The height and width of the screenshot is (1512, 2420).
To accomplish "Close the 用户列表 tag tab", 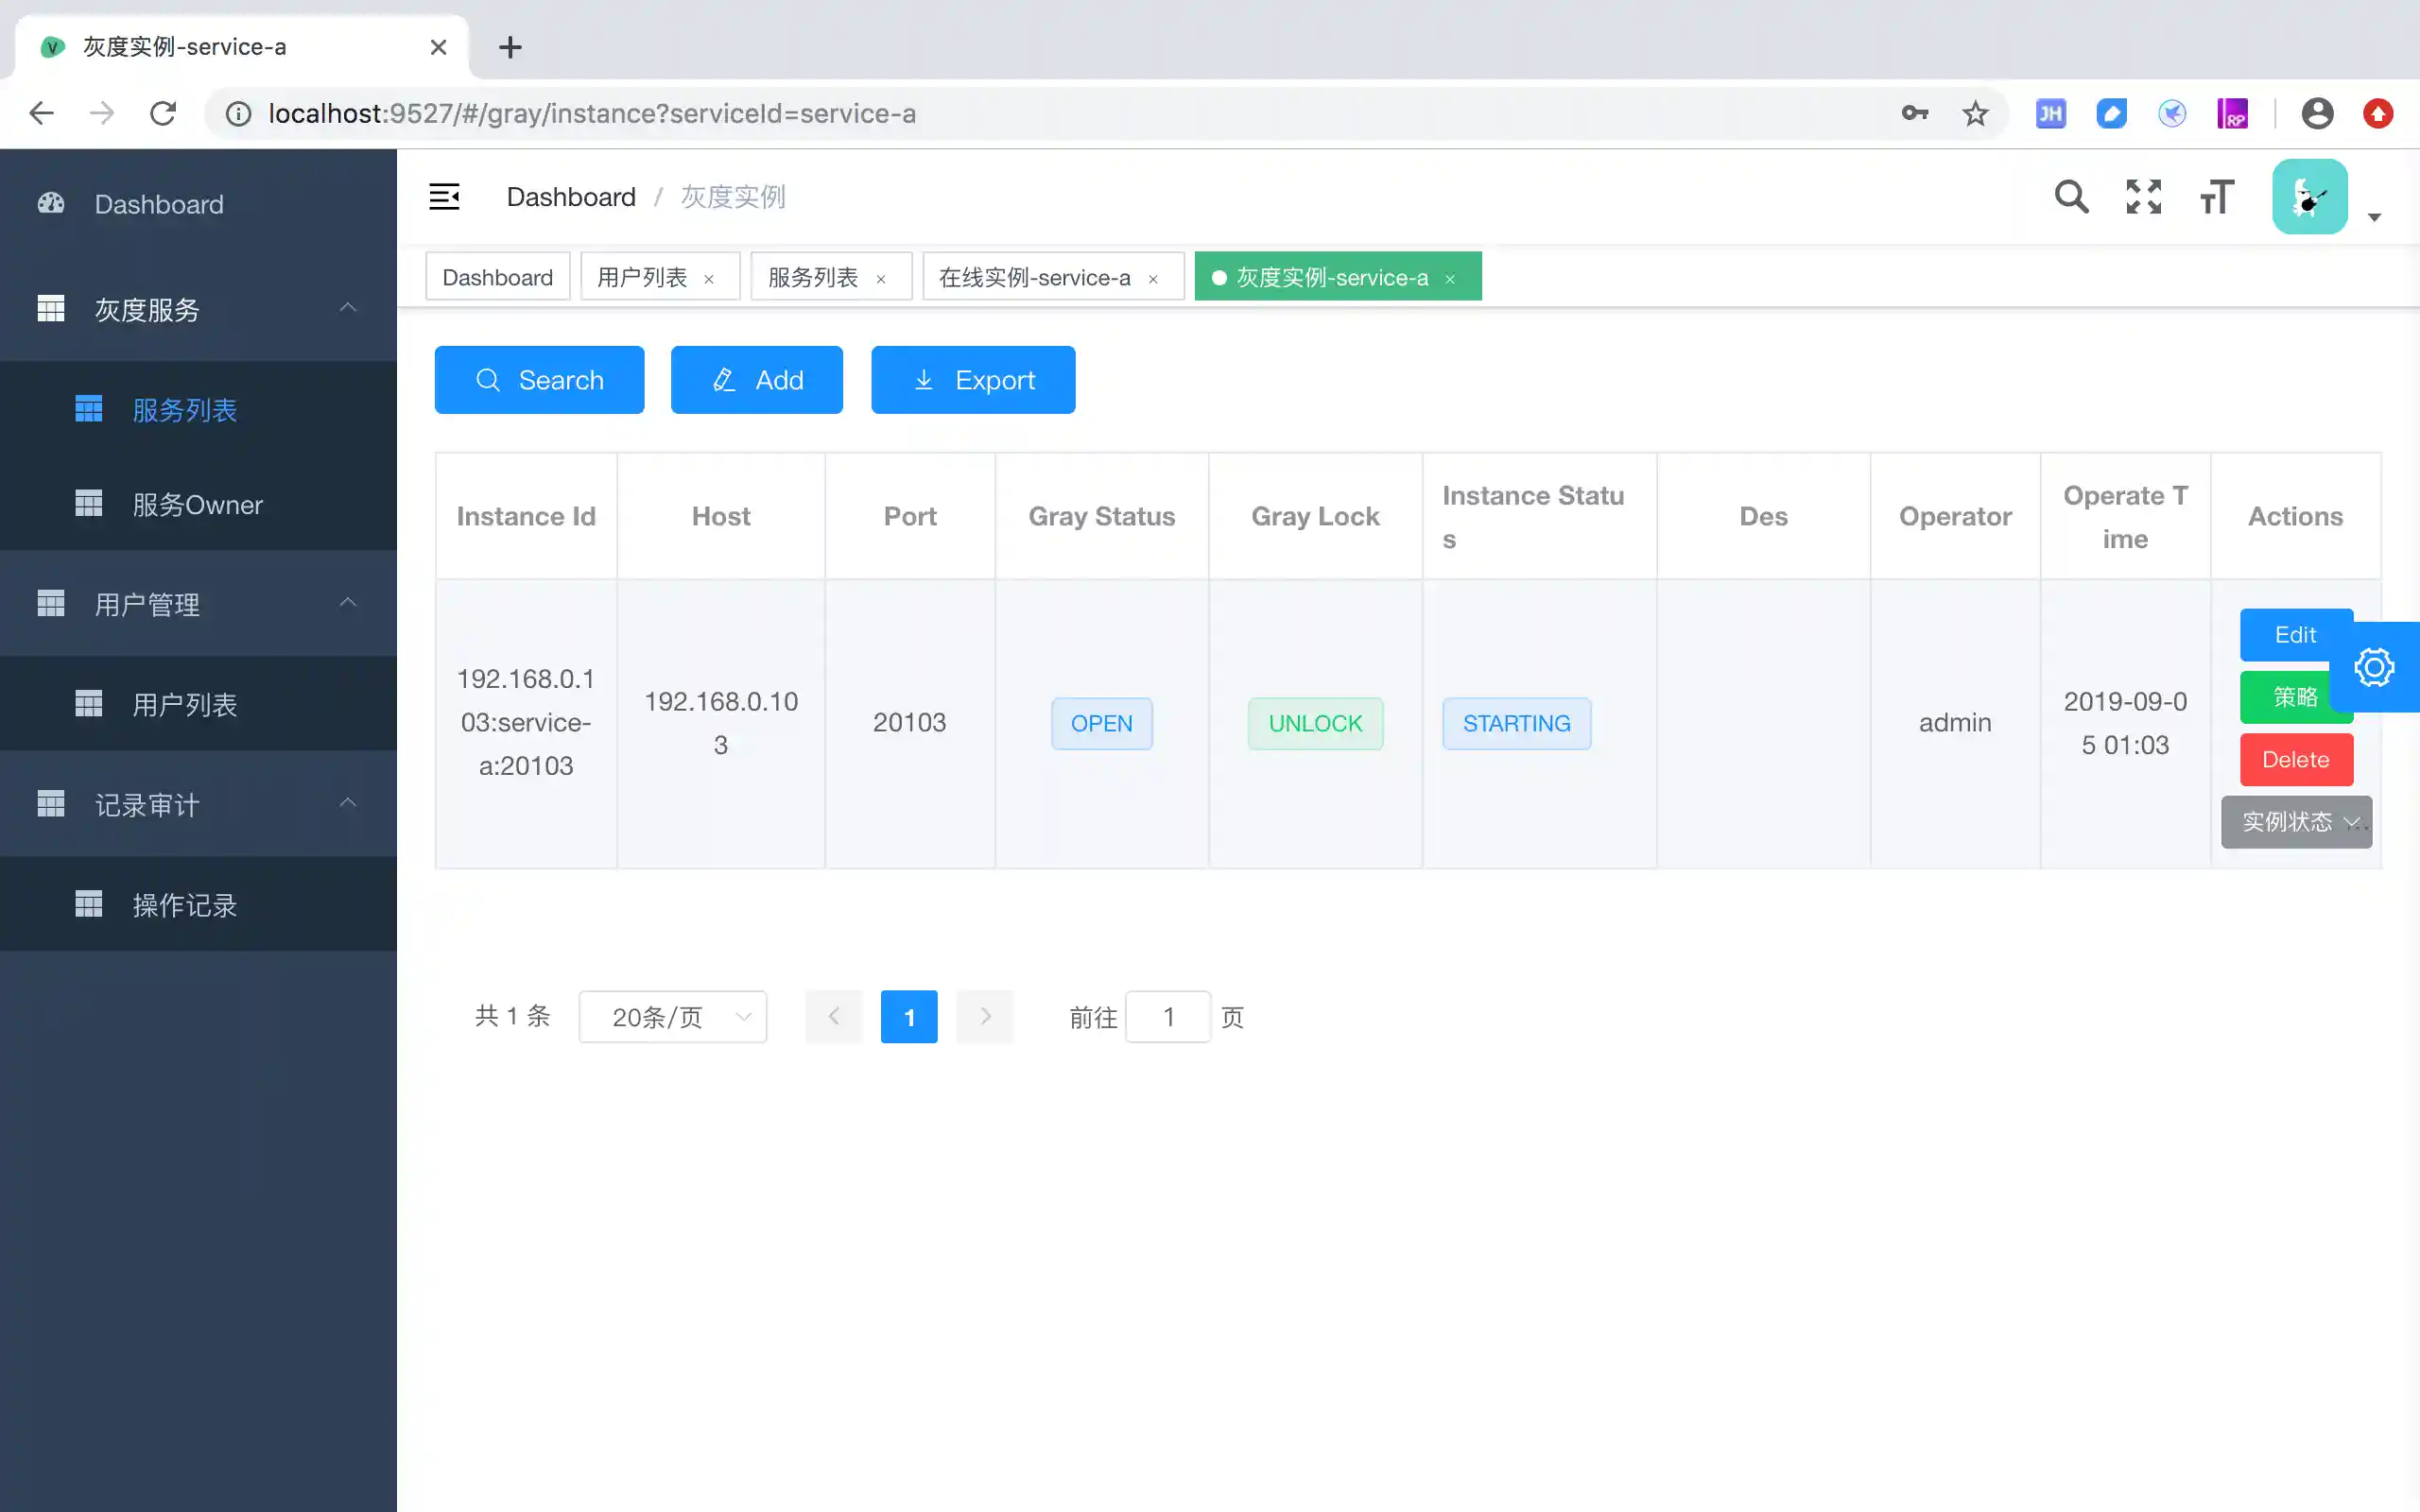I will coord(709,279).
